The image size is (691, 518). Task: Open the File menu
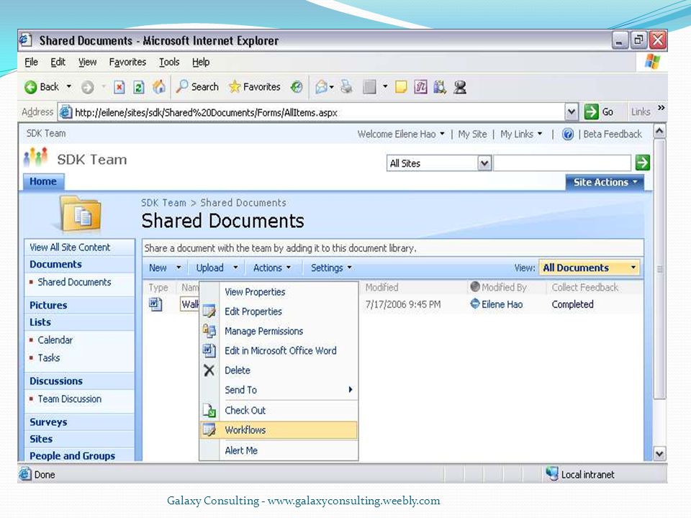(x=31, y=62)
